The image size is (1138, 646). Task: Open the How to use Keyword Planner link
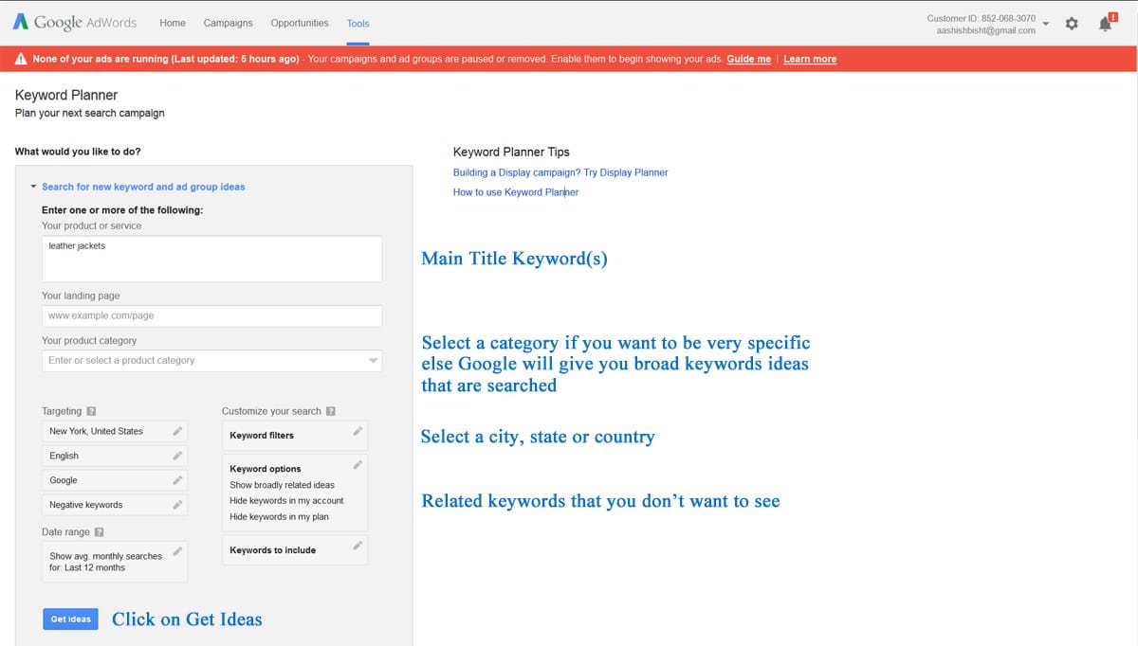tap(515, 192)
